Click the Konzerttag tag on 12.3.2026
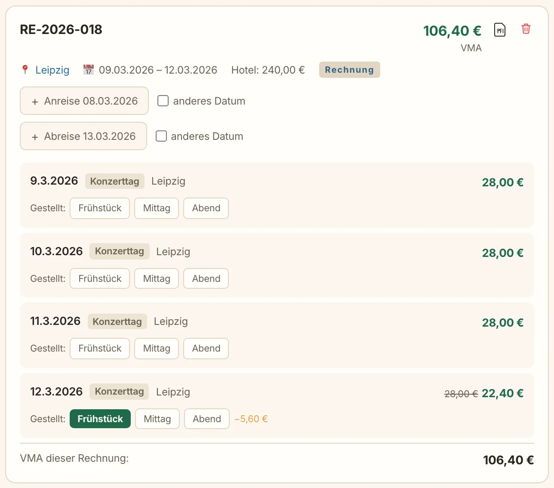The image size is (554, 488). 119,392
